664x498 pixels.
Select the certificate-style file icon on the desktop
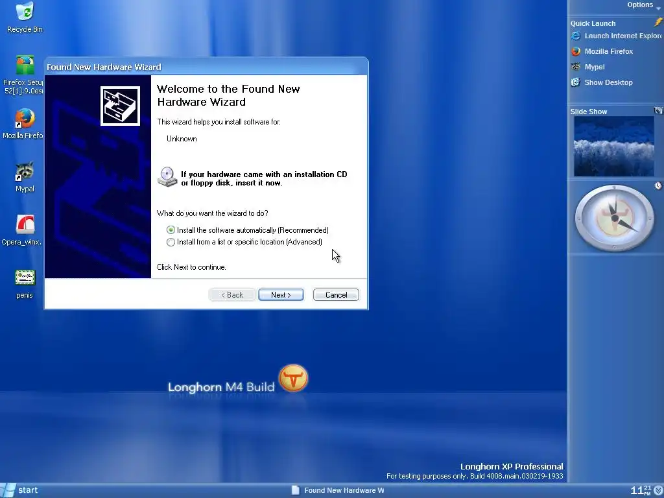tap(25, 284)
